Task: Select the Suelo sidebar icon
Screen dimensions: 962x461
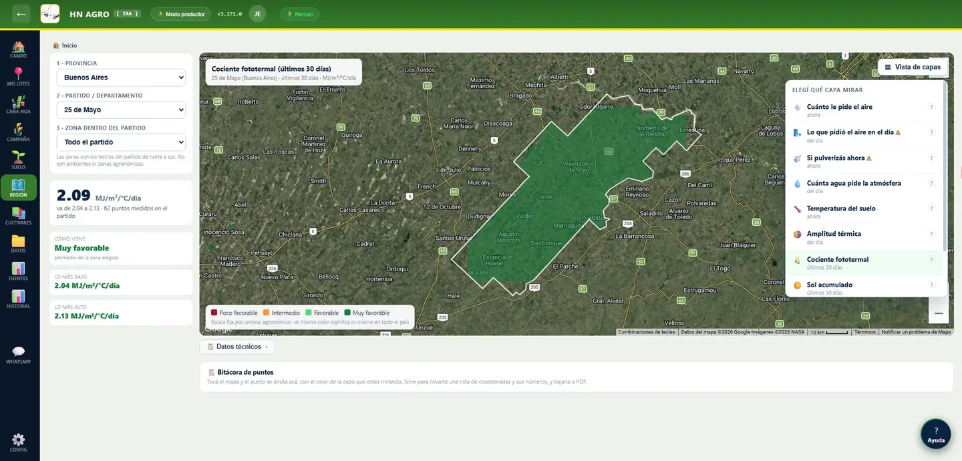Action: (x=19, y=160)
